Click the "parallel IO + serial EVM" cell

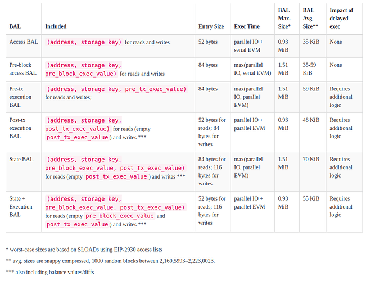coord(248,46)
